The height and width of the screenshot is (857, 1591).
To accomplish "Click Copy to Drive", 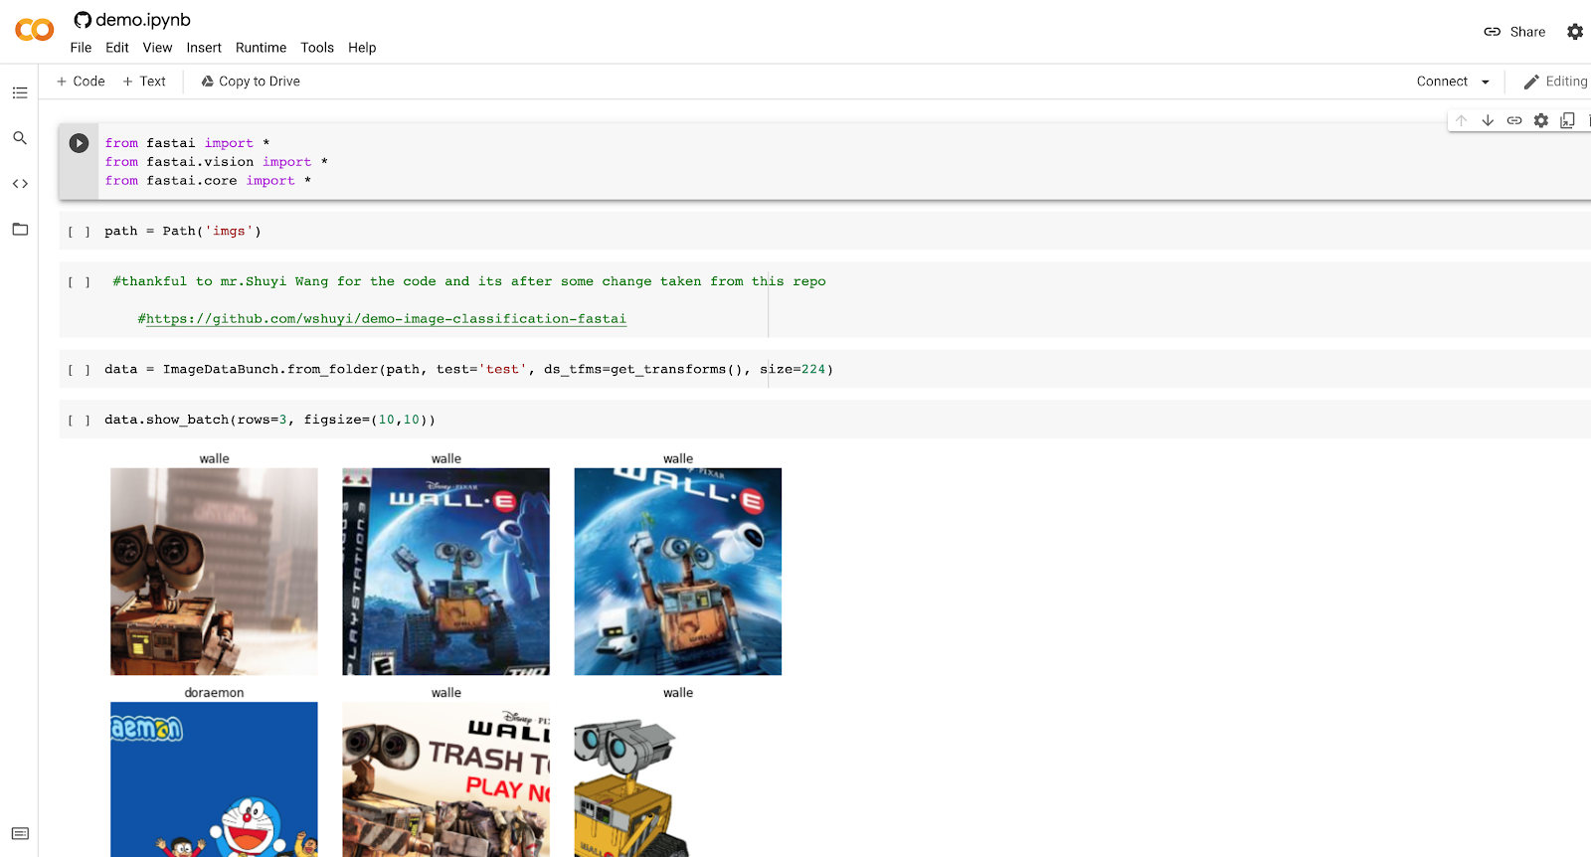I will tap(251, 82).
